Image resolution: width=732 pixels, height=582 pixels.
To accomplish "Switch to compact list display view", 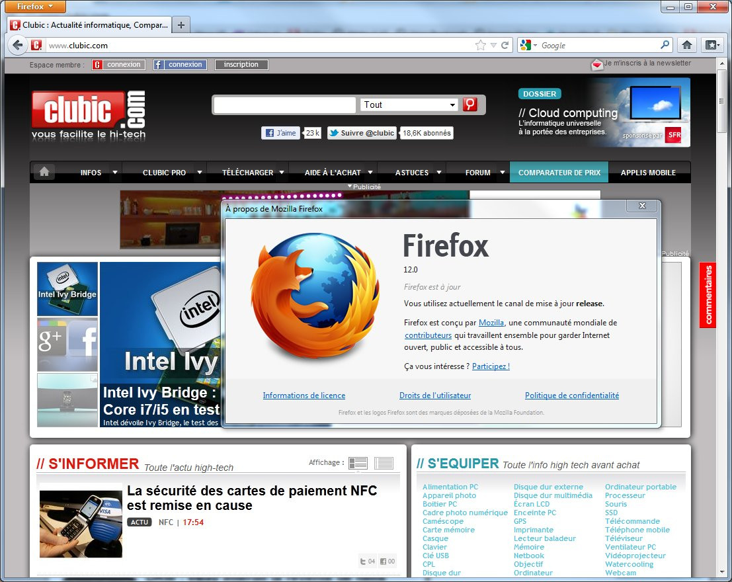I will click(x=384, y=463).
